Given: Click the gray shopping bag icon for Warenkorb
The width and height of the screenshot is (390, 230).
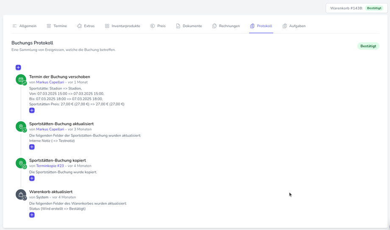Looking at the screenshot, I should point(21,194).
